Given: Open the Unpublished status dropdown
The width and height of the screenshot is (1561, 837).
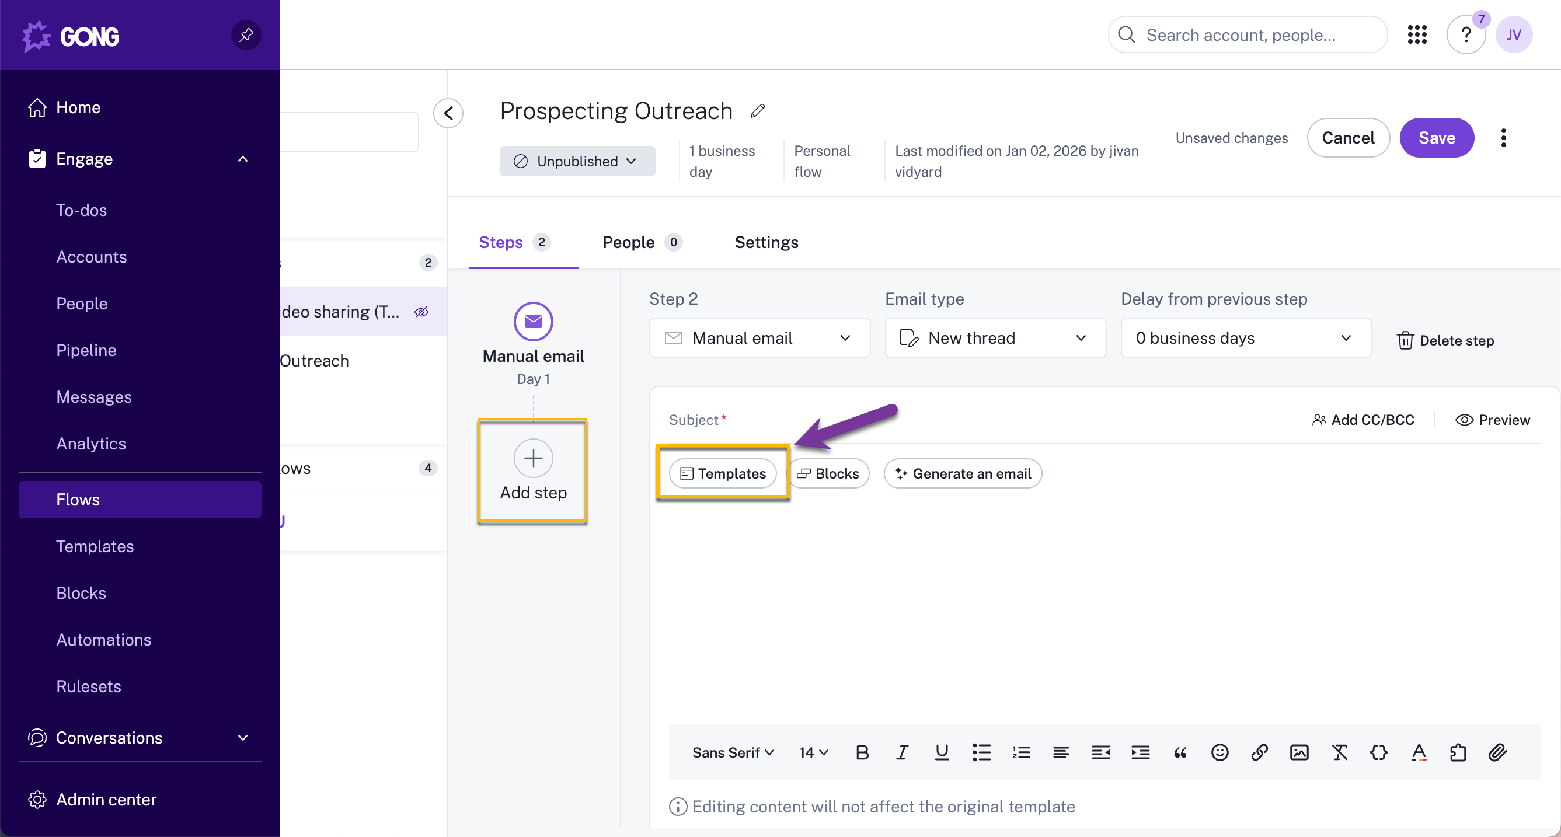Looking at the screenshot, I should click(577, 161).
